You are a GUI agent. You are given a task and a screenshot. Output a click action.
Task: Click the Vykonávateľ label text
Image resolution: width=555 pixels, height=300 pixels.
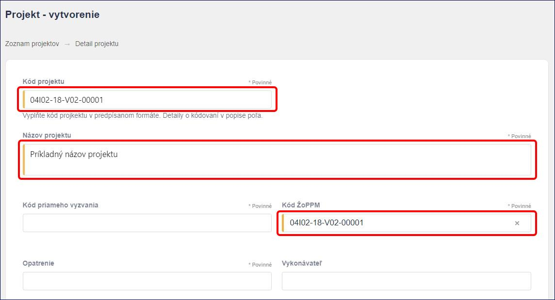pyautogui.click(x=302, y=263)
